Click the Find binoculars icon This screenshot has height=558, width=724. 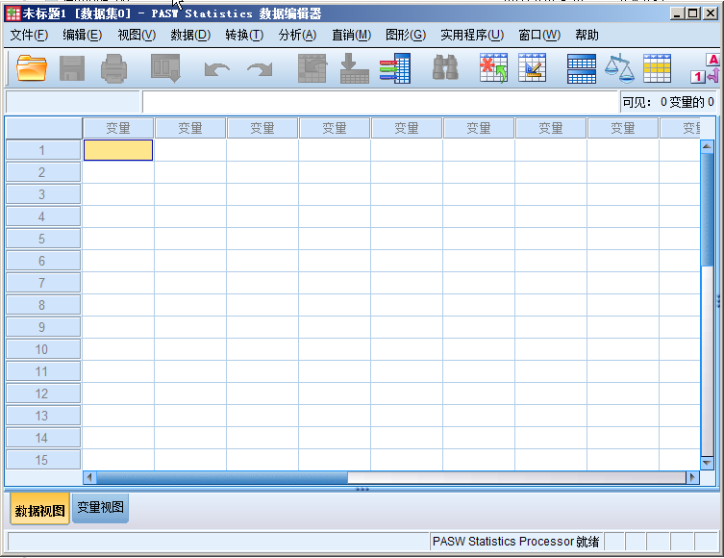[x=445, y=67]
